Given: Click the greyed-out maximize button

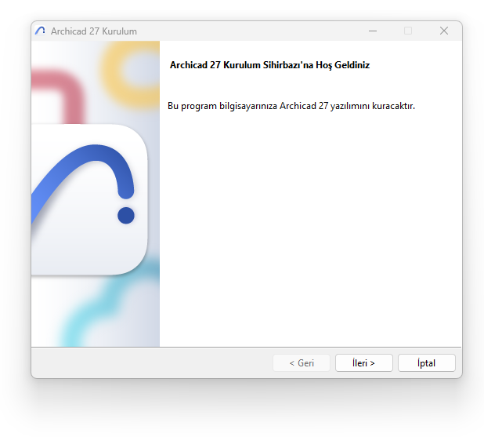Looking at the screenshot, I should click(x=408, y=31).
